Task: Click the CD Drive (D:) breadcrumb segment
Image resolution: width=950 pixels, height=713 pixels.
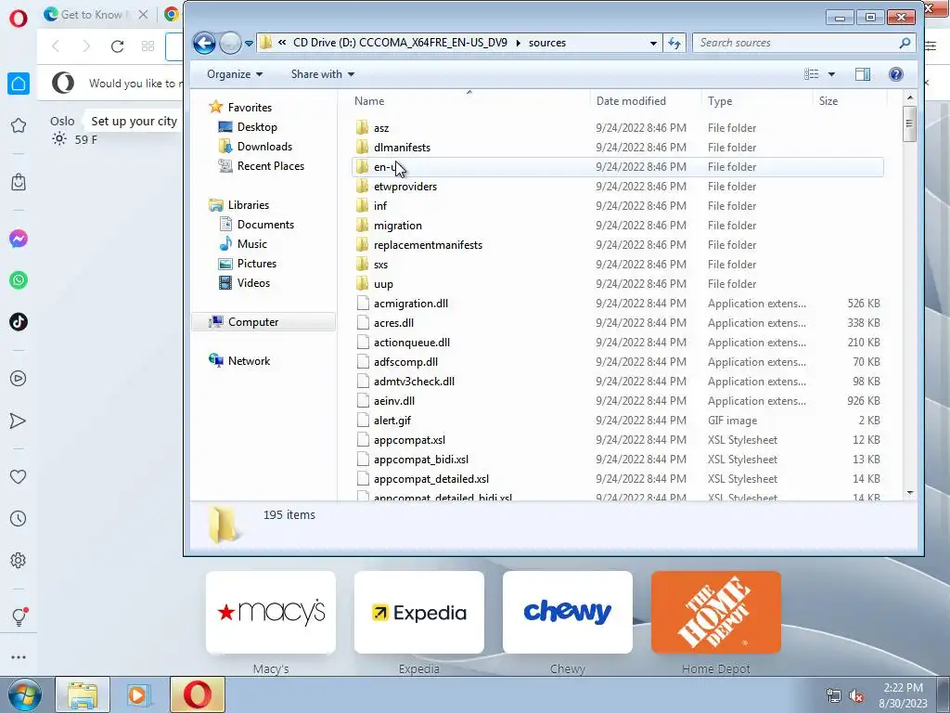Action: [x=401, y=43]
